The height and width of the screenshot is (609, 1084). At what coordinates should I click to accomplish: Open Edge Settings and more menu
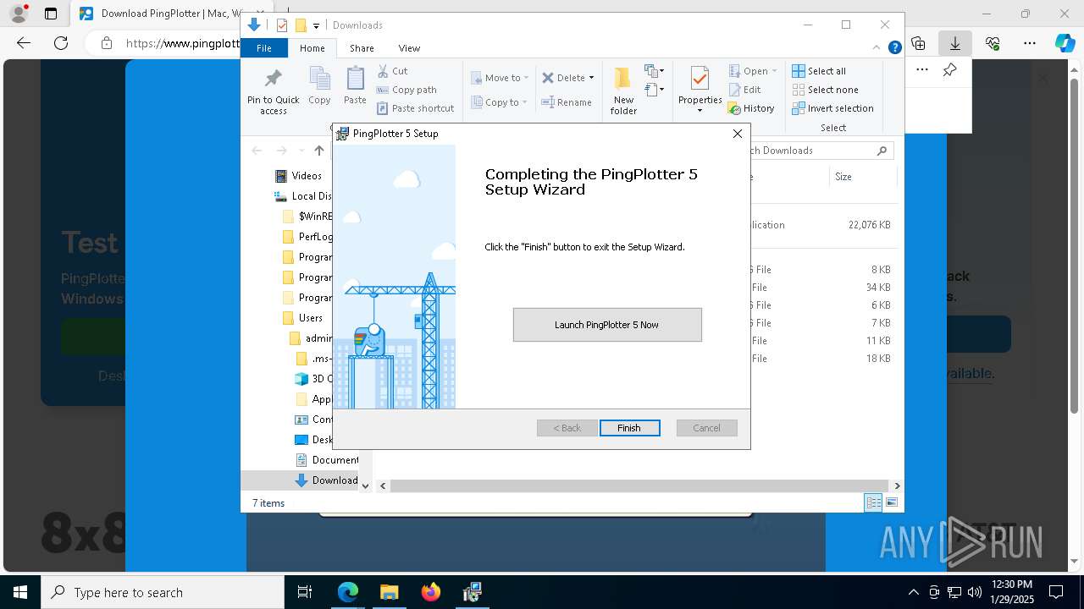1030,43
